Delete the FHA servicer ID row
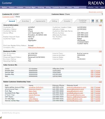The width and height of the screenshot is (105, 119). tap(98, 76)
